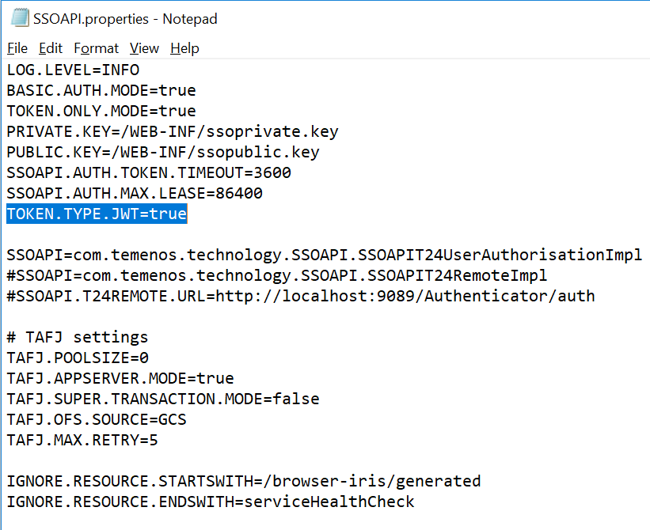Open the File menu
This screenshot has width=650, height=530.
pos(17,48)
